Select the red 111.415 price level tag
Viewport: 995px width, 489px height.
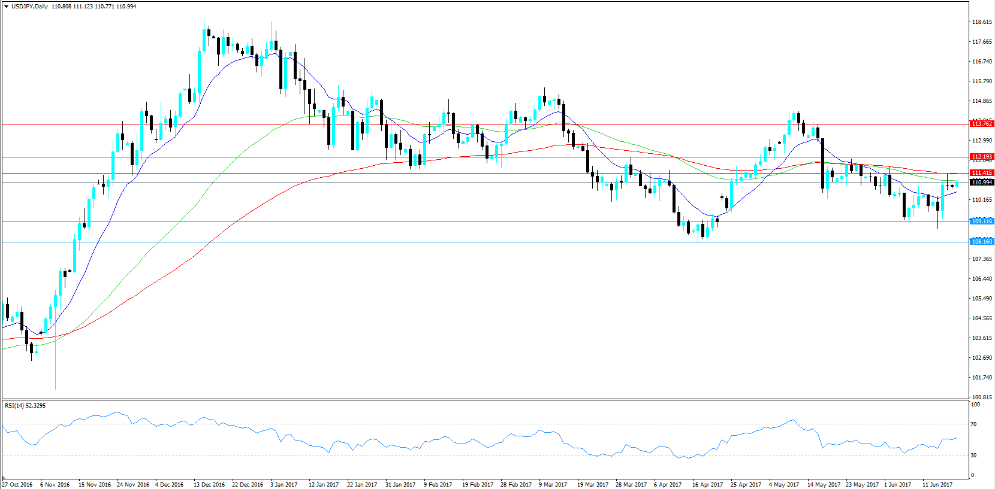point(982,173)
